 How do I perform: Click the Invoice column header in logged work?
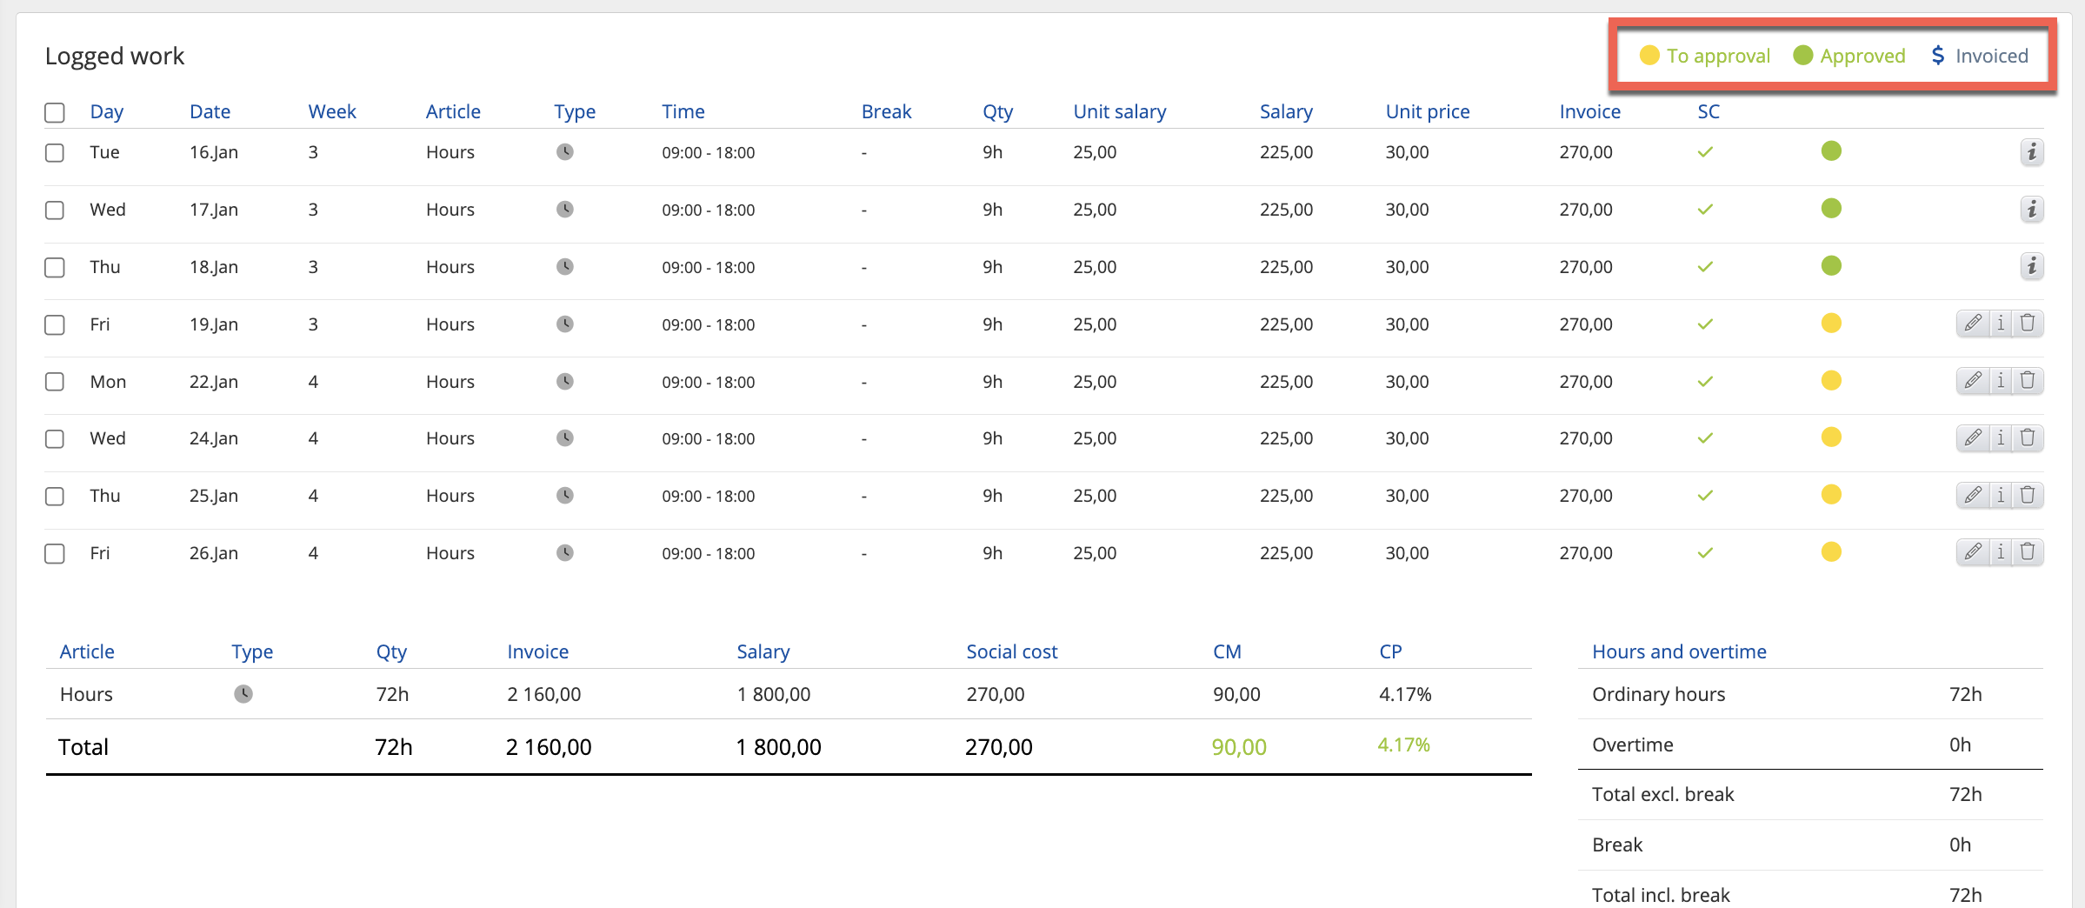point(1589,111)
